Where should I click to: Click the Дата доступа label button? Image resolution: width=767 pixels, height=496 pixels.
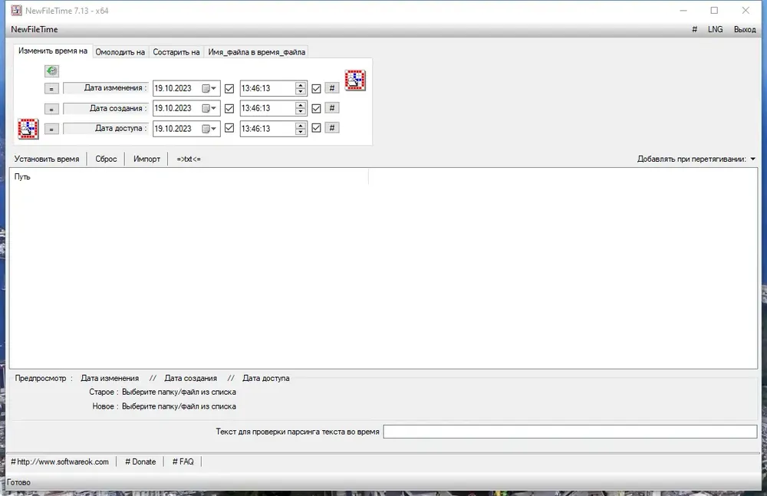[x=106, y=128]
